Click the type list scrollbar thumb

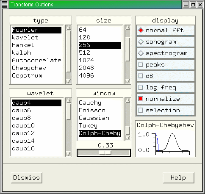[x=69, y=51]
